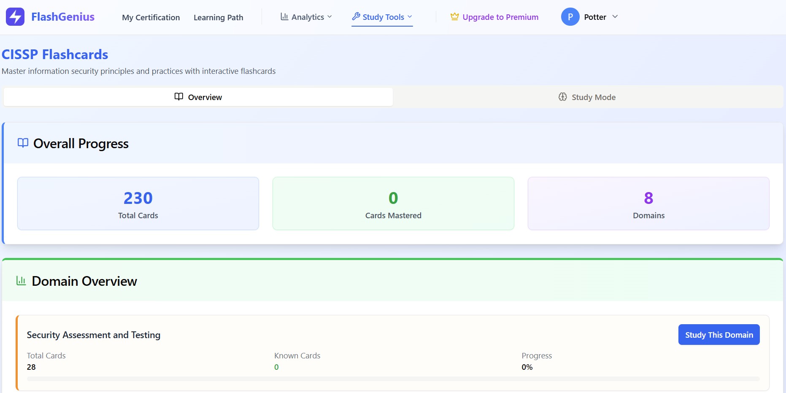Click the Total Cards value 28
Image resolution: width=786 pixels, height=393 pixels.
(31, 367)
